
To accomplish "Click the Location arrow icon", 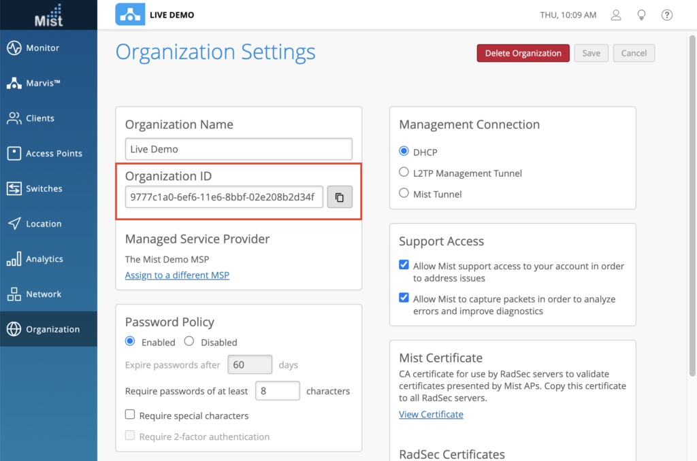I will tap(14, 224).
